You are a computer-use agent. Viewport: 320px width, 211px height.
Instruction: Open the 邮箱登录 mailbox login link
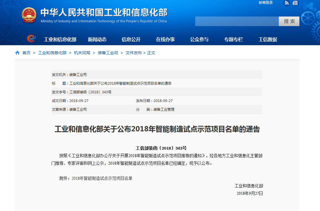point(266,3)
